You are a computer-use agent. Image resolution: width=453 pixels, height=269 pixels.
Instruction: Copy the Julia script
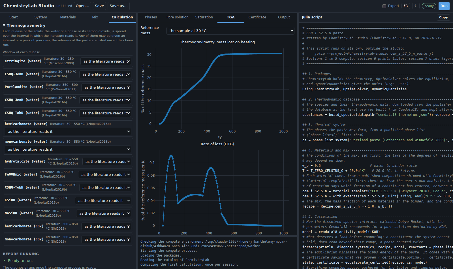coord(443,17)
